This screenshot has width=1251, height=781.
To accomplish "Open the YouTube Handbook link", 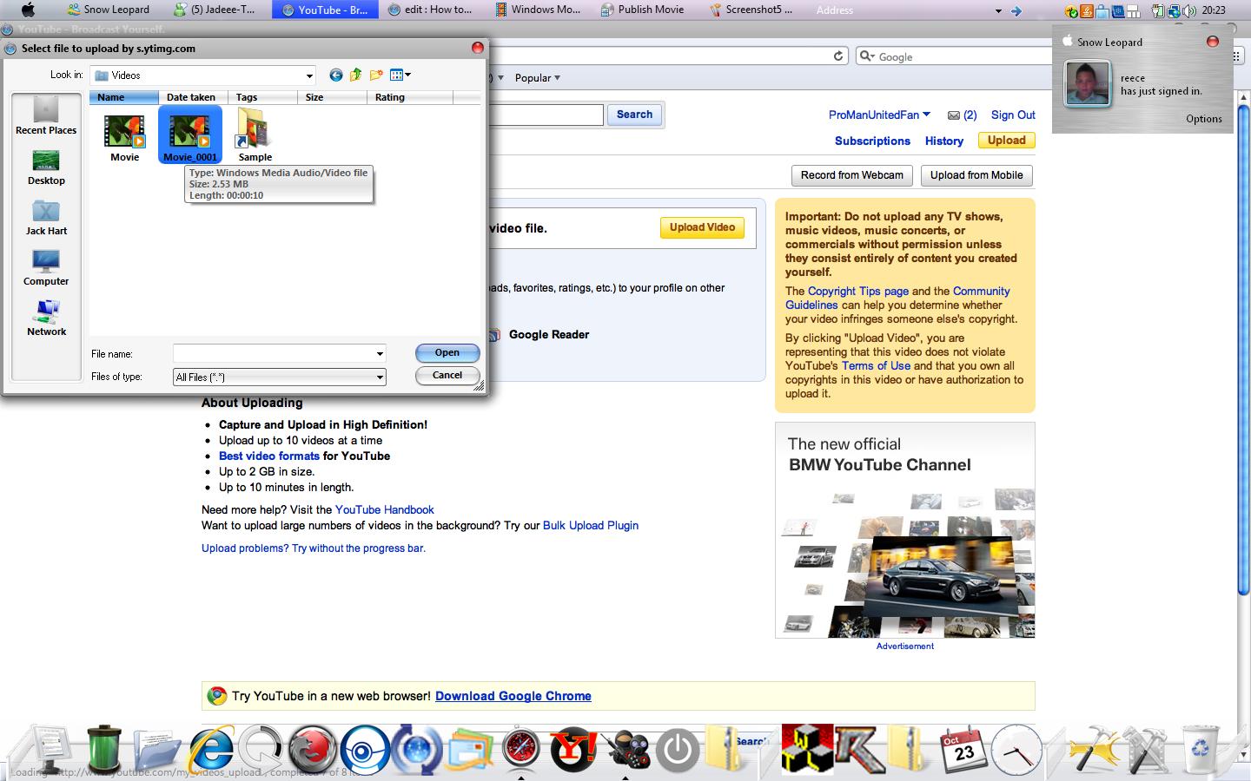I will click(385, 509).
